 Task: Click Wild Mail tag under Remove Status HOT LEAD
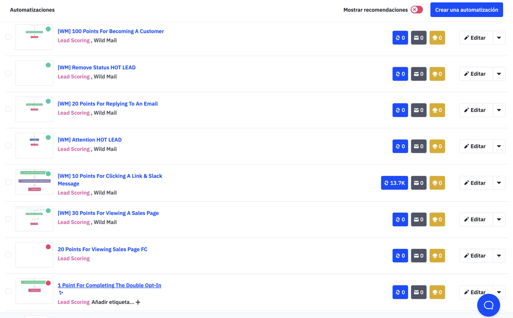tap(105, 77)
